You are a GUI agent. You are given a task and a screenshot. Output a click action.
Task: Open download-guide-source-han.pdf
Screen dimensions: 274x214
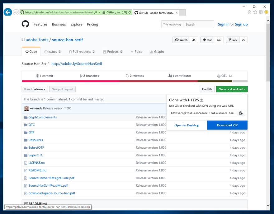52,193
